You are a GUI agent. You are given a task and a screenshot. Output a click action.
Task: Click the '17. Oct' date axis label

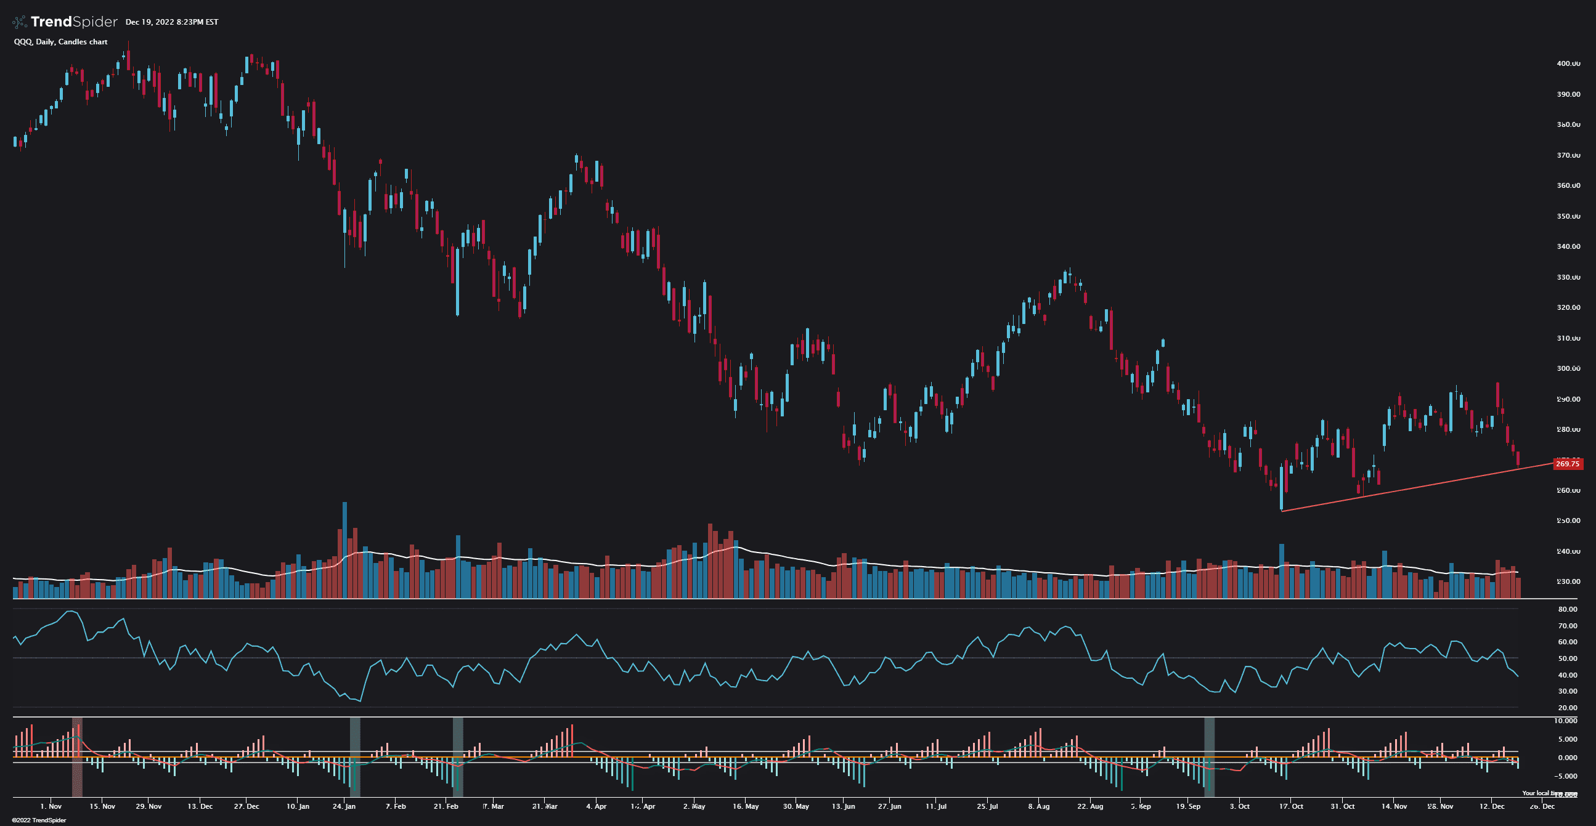click(x=1290, y=806)
